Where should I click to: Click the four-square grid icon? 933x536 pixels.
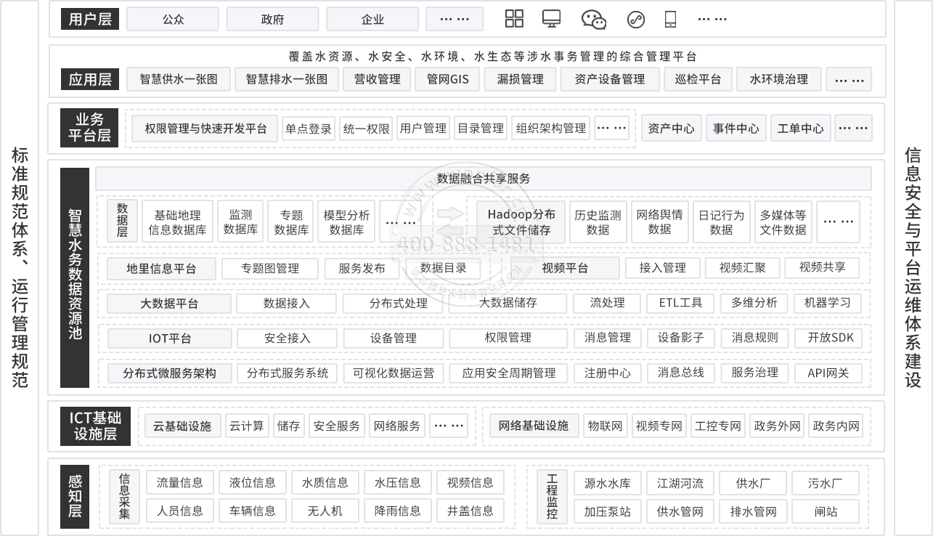(514, 20)
